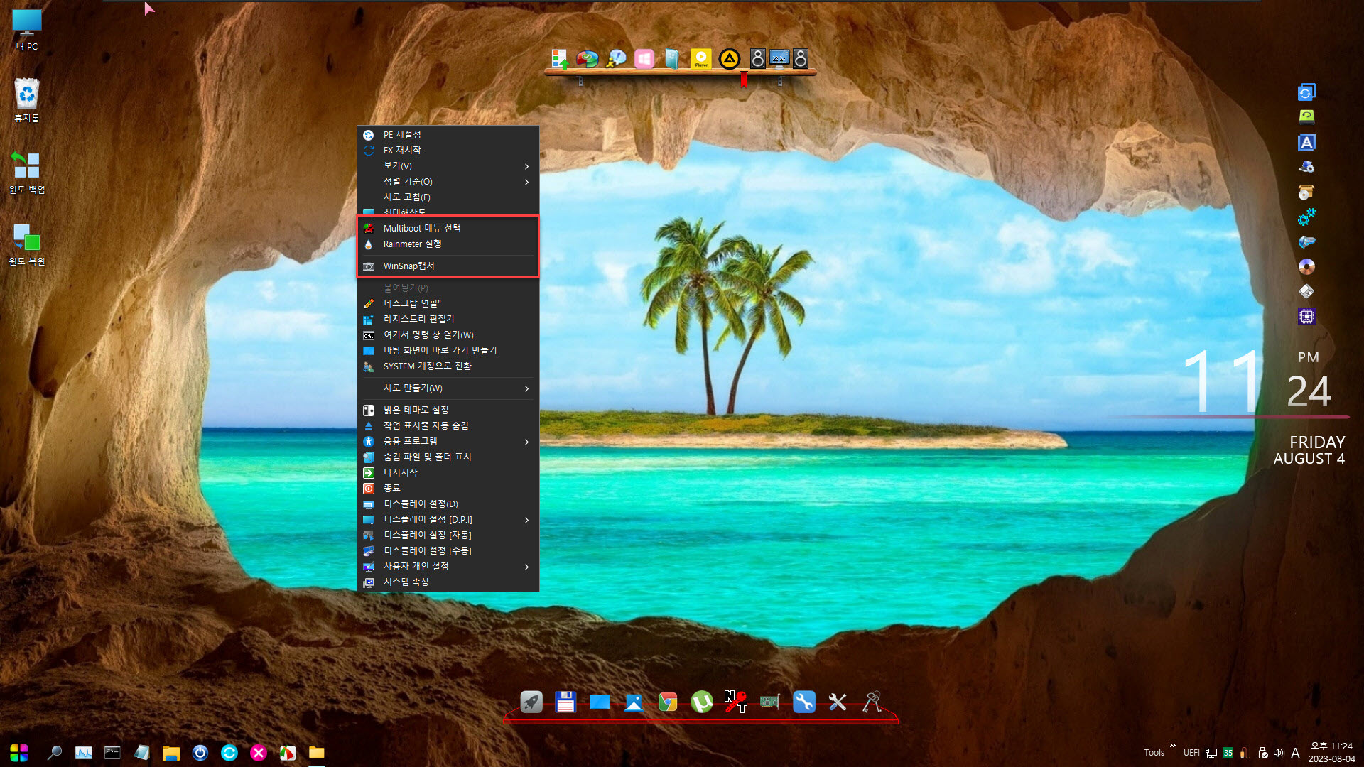Click the blue power button icon on the taskbar
1364x767 pixels.
[200, 753]
